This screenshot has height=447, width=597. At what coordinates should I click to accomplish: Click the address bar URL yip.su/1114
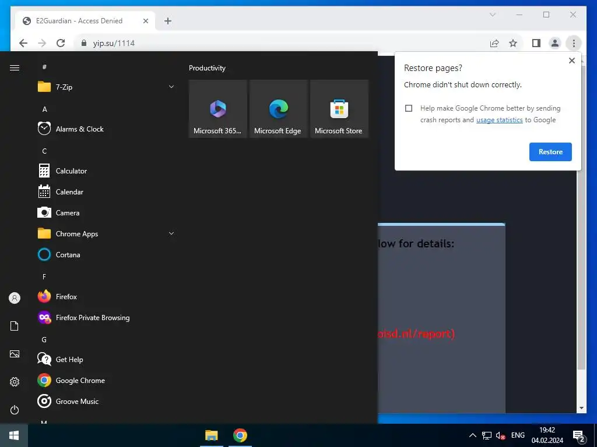click(114, 43)
